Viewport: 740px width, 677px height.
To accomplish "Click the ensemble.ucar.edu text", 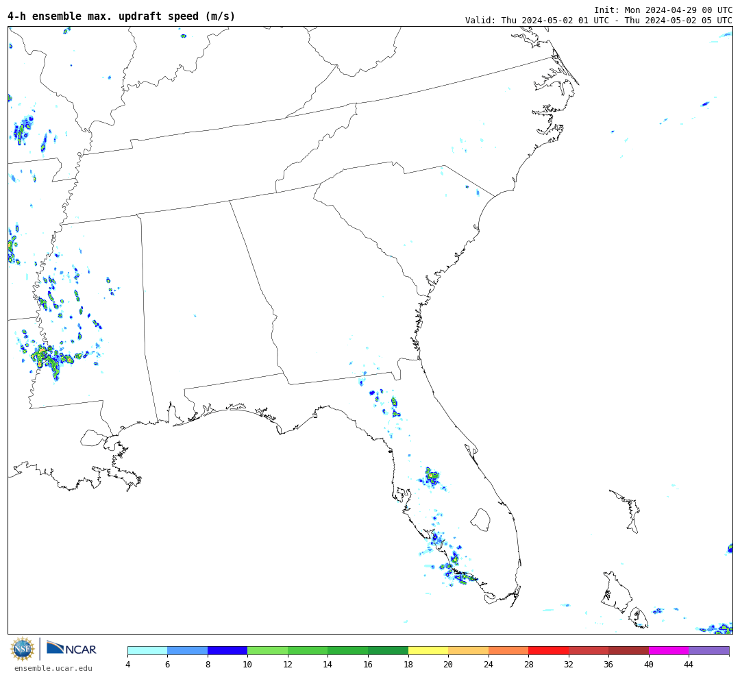I will click(x=53, y=668).
